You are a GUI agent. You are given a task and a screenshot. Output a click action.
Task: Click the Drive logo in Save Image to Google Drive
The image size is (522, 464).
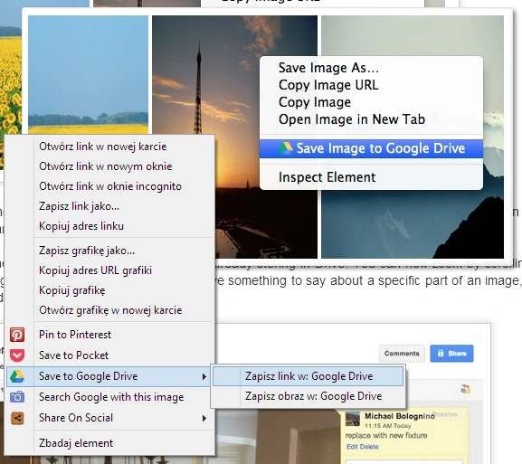(x=286, y=148)
